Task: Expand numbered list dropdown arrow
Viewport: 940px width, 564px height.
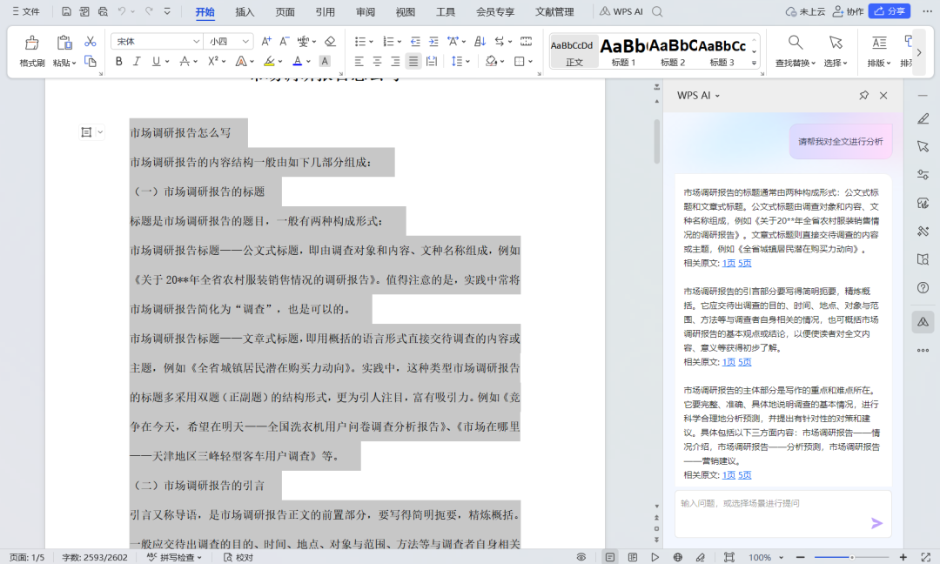Action: click(399, 42)
